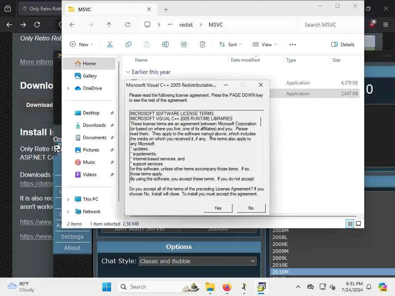Expand the hidden breadcrumb path ellipsis
The image size is (395, 296).
pos(170,24)
